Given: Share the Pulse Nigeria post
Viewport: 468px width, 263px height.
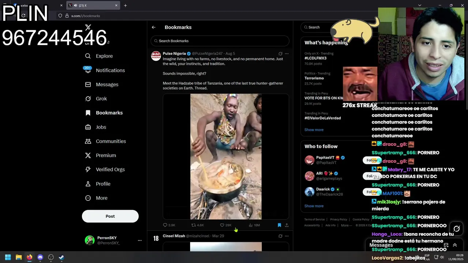Looking at the screenshot, I should [287, 225].
